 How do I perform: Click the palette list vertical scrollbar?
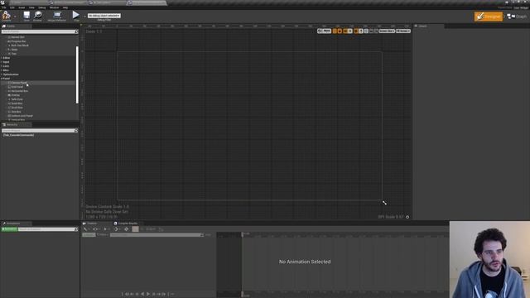coord(77,75)
